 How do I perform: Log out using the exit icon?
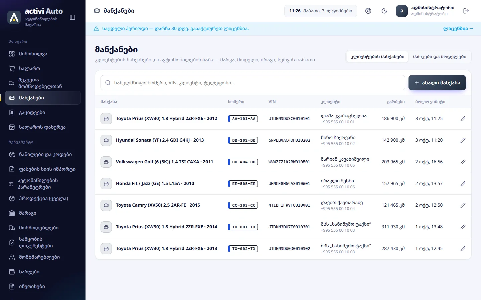coord(466,11)
